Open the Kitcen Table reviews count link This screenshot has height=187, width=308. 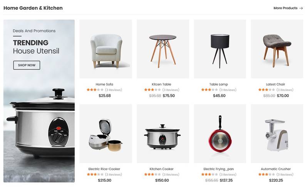point(171,90)
